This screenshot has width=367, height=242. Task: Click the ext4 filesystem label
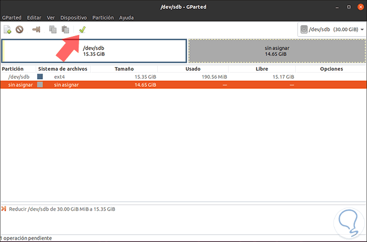coord(59,77)
